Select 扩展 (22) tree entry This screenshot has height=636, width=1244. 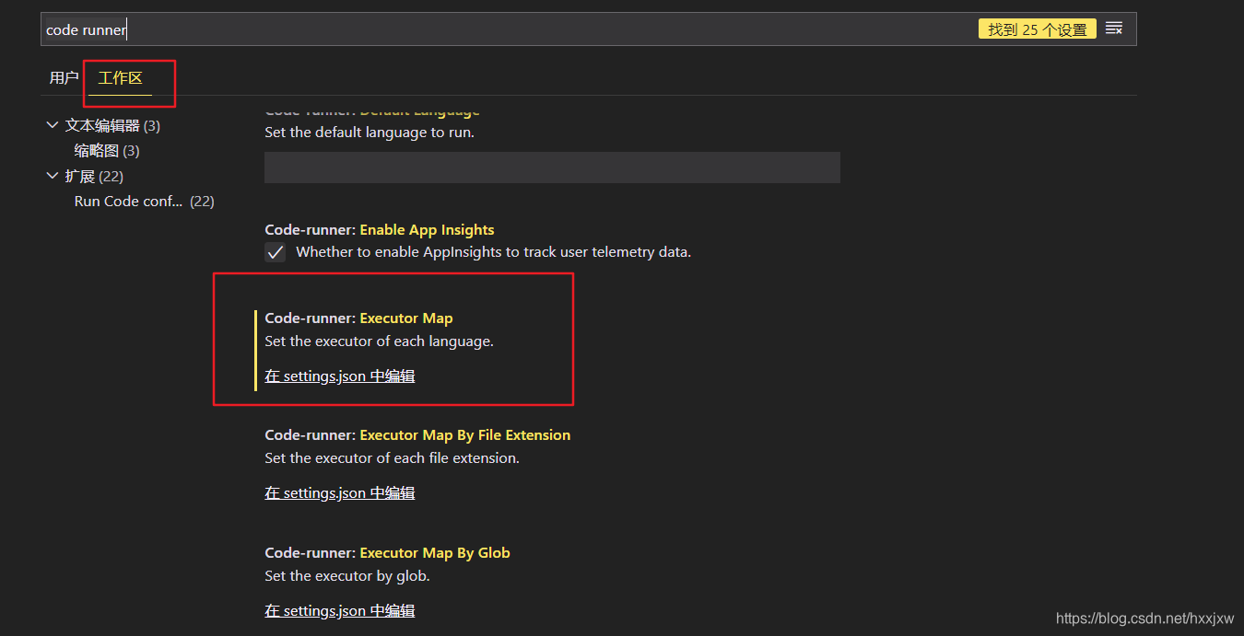pyautogui.click(x=94, y=176)
